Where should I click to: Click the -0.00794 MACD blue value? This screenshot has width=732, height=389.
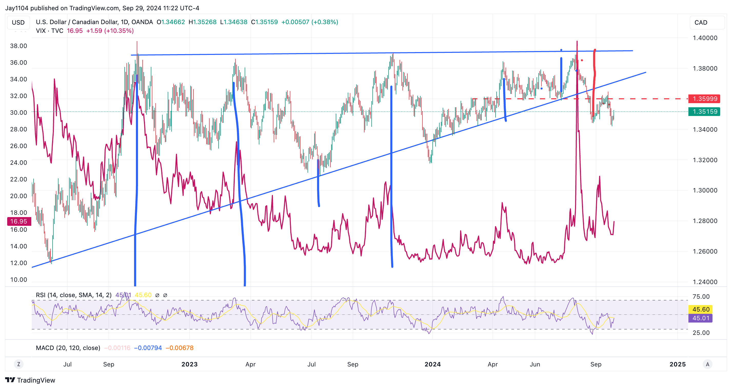(148, 348)
